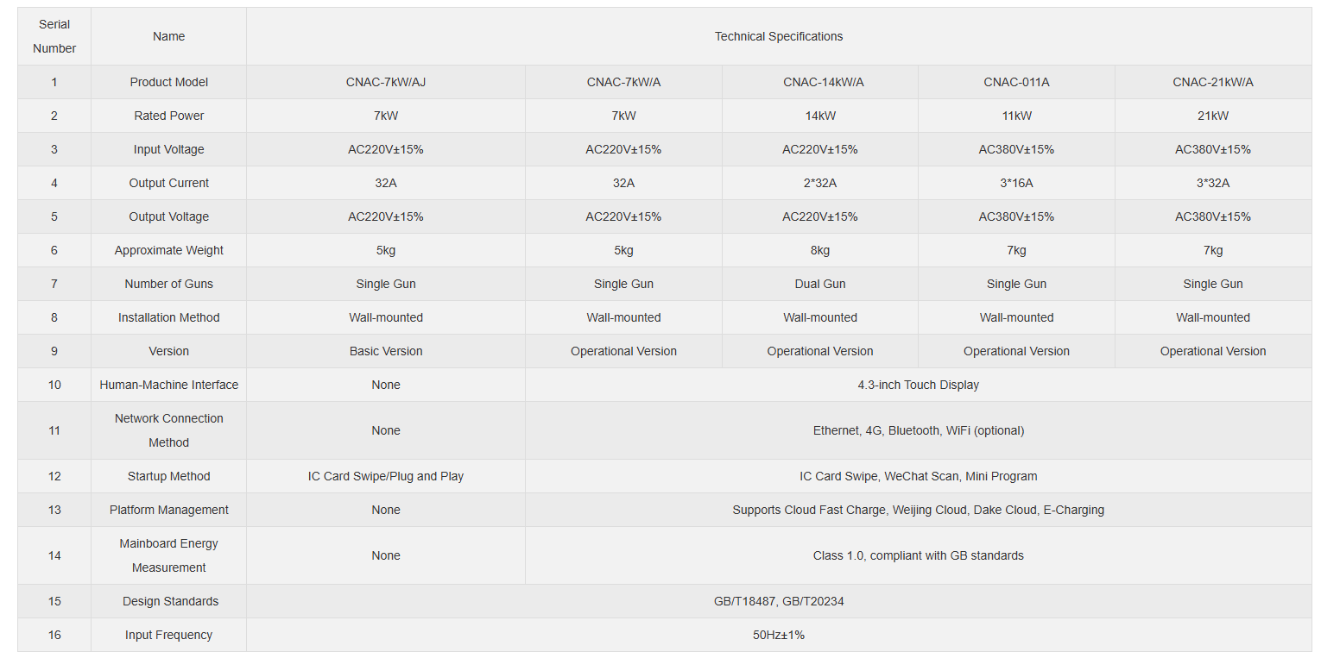Select the Dual Gun cell

pos(820,284)
